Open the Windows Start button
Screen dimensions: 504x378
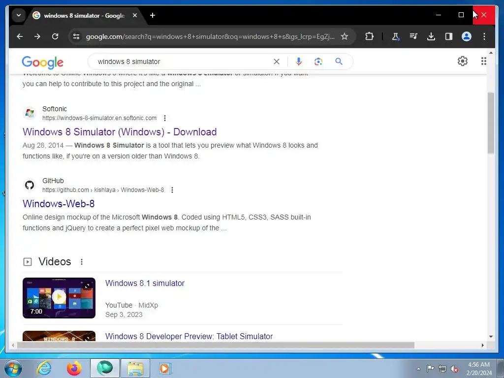13,368
